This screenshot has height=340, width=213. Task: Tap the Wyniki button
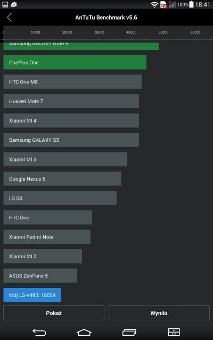tap(159, 313)
